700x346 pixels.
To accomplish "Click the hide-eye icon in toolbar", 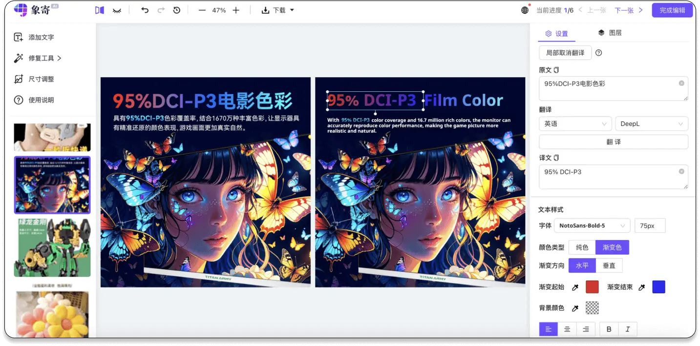I will pos(117,10).
